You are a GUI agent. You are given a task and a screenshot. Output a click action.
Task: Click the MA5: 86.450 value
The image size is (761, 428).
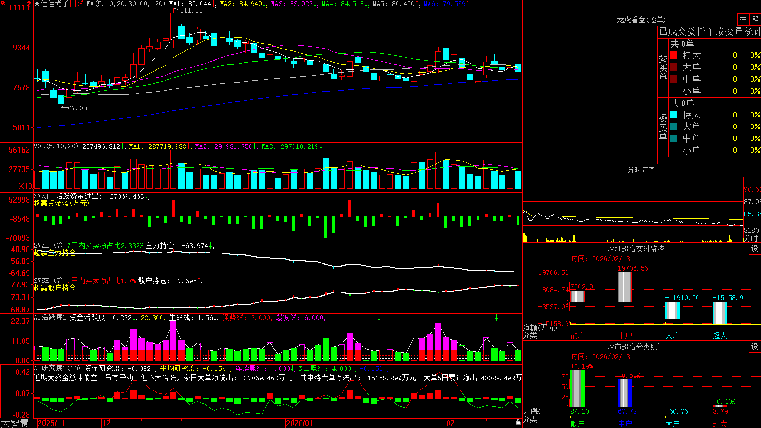pyautogui.click(x=394, y=4)
